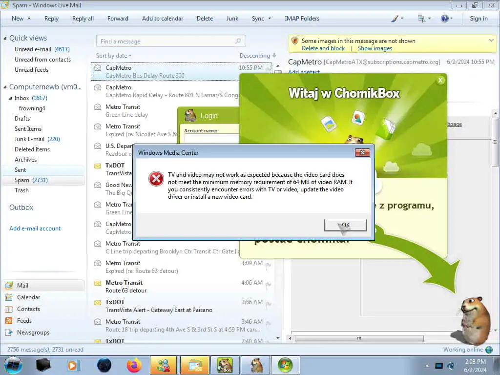Open Windows Media Center taskbar button
Viewport: 500px width, 375px height.
tap(285, 365)
